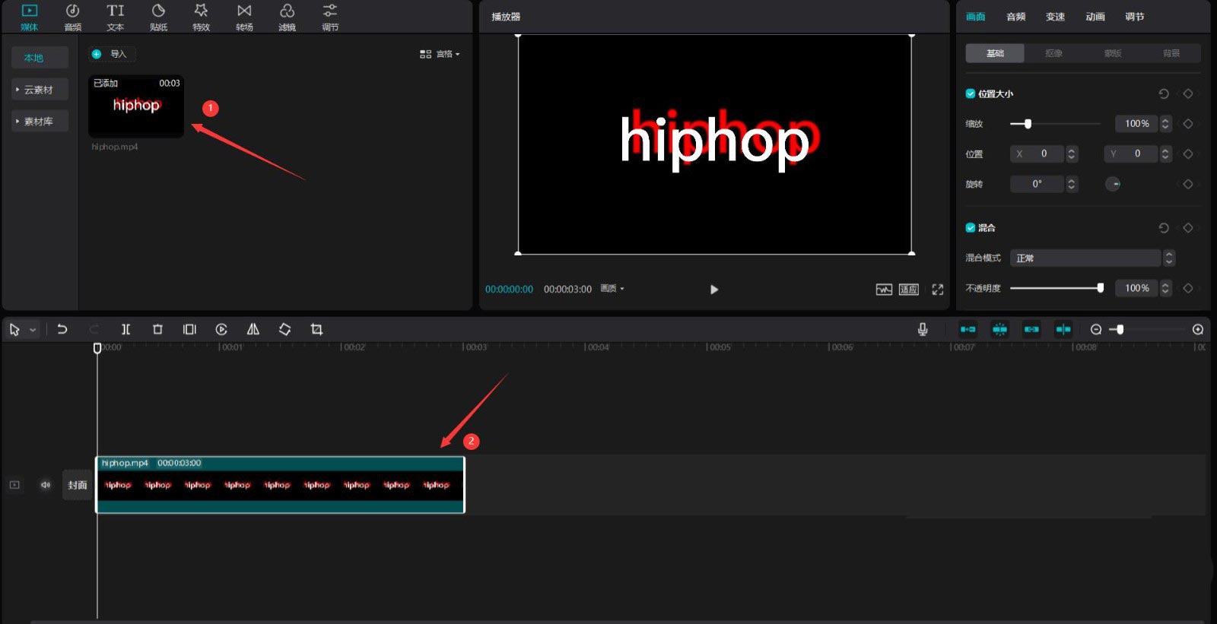
Task: Toggle the waveform scope icon in player
Action: click(884, 290)
